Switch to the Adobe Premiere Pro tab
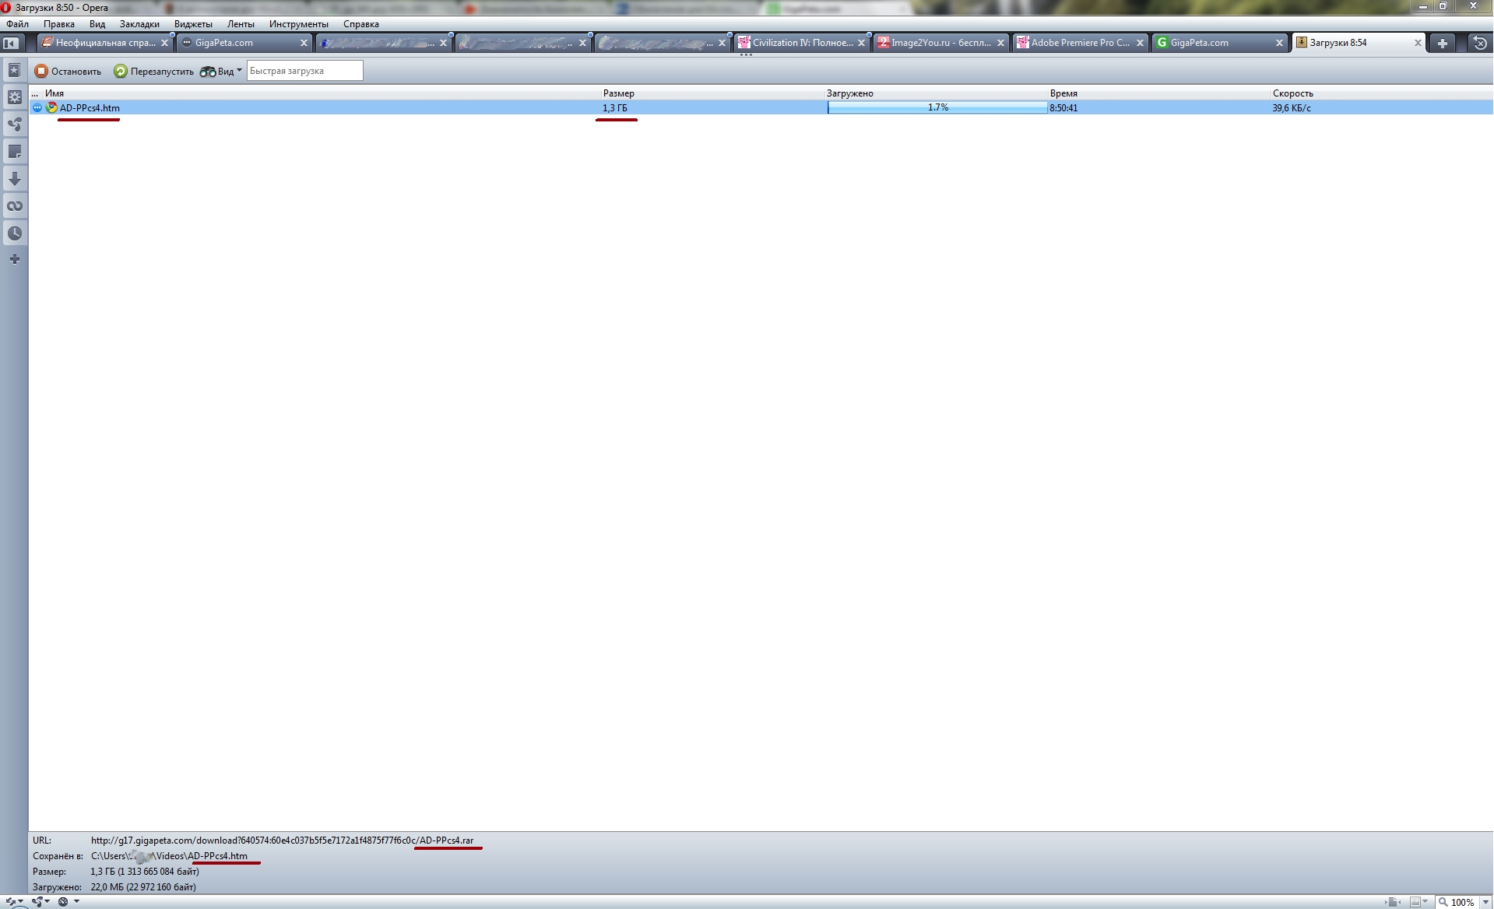Viewport: 1494px width, 909px height. click(x=1079, y=43)
